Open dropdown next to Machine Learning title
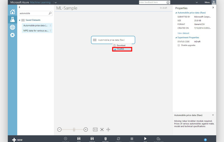224x142 pixels. point(55,3)
